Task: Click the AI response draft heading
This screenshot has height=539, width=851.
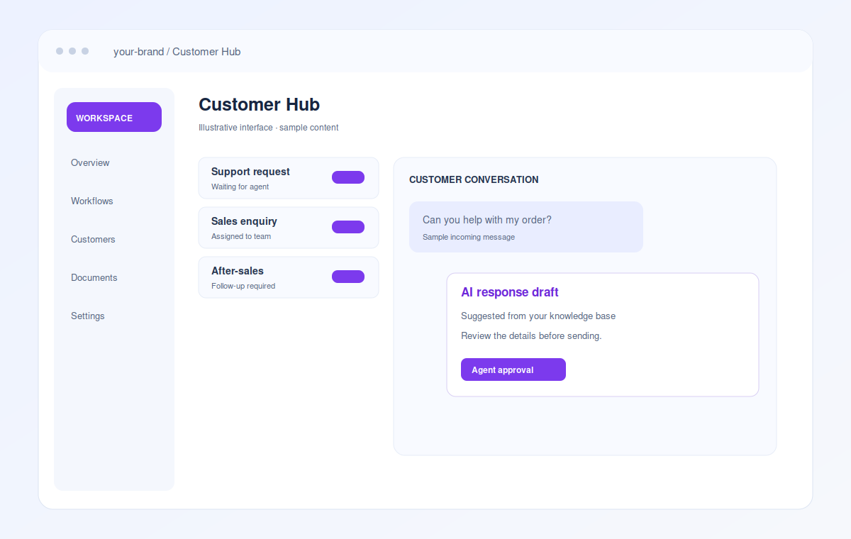Action: tap(510, 292)
